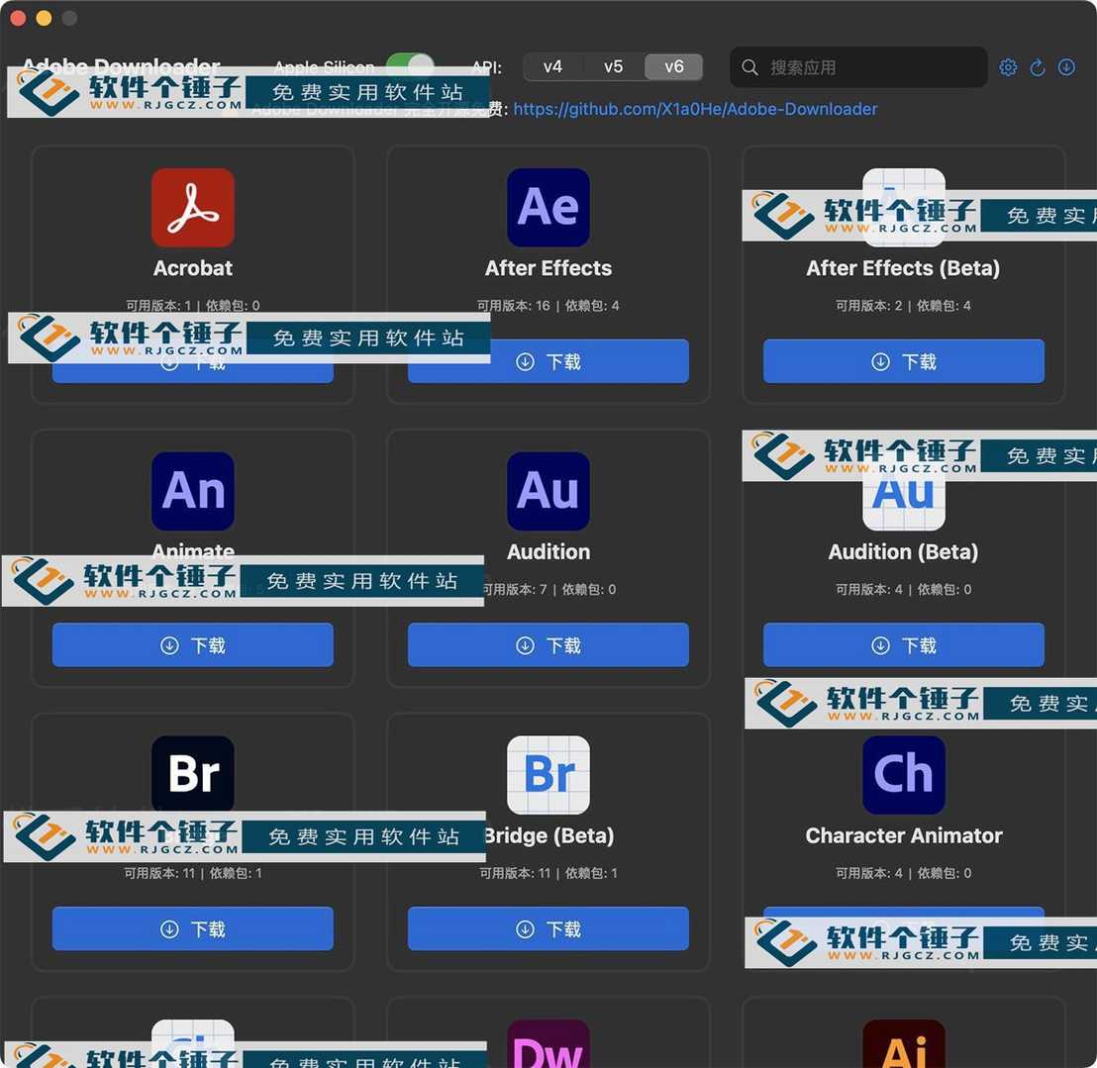Open the Adobe-Downloader GitHub link

point(695,109)
